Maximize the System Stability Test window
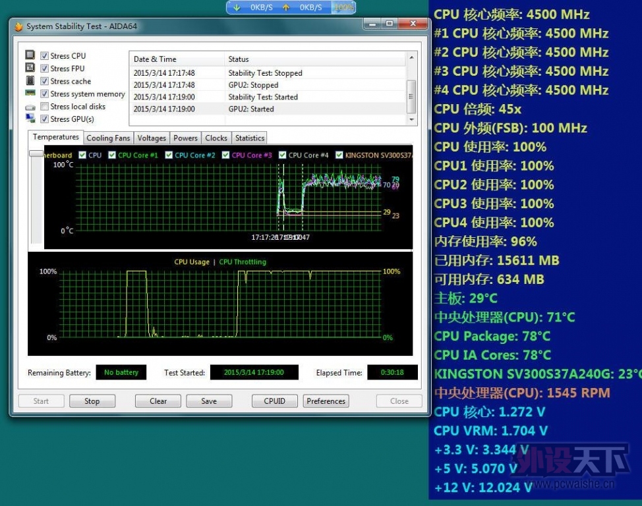Viewport: 642px width, 506px height. point(390,24)
